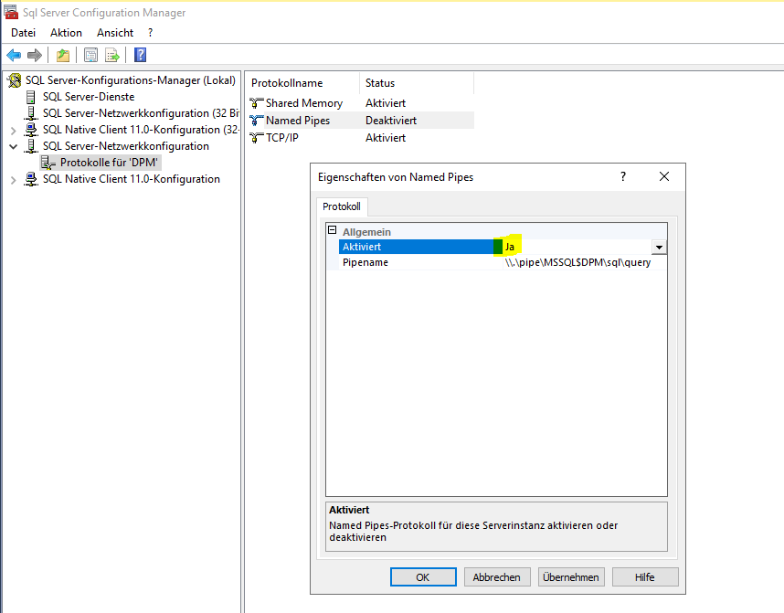Close the Eigenschaften von Named Pipes dialog
This screenshot has width=784, height=613.
pyautogui.click(x=664, y=176)
